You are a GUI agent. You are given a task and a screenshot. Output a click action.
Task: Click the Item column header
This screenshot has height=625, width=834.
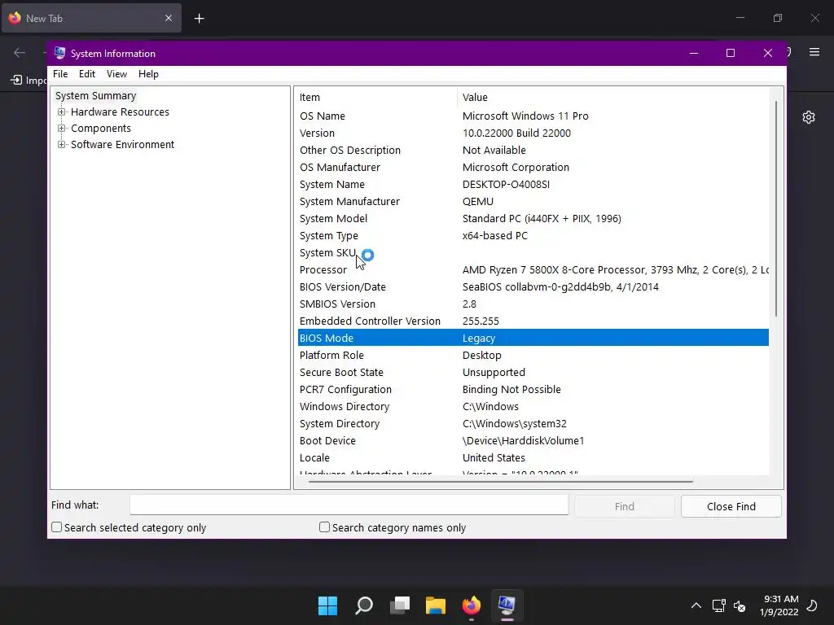tap(376, 98)
